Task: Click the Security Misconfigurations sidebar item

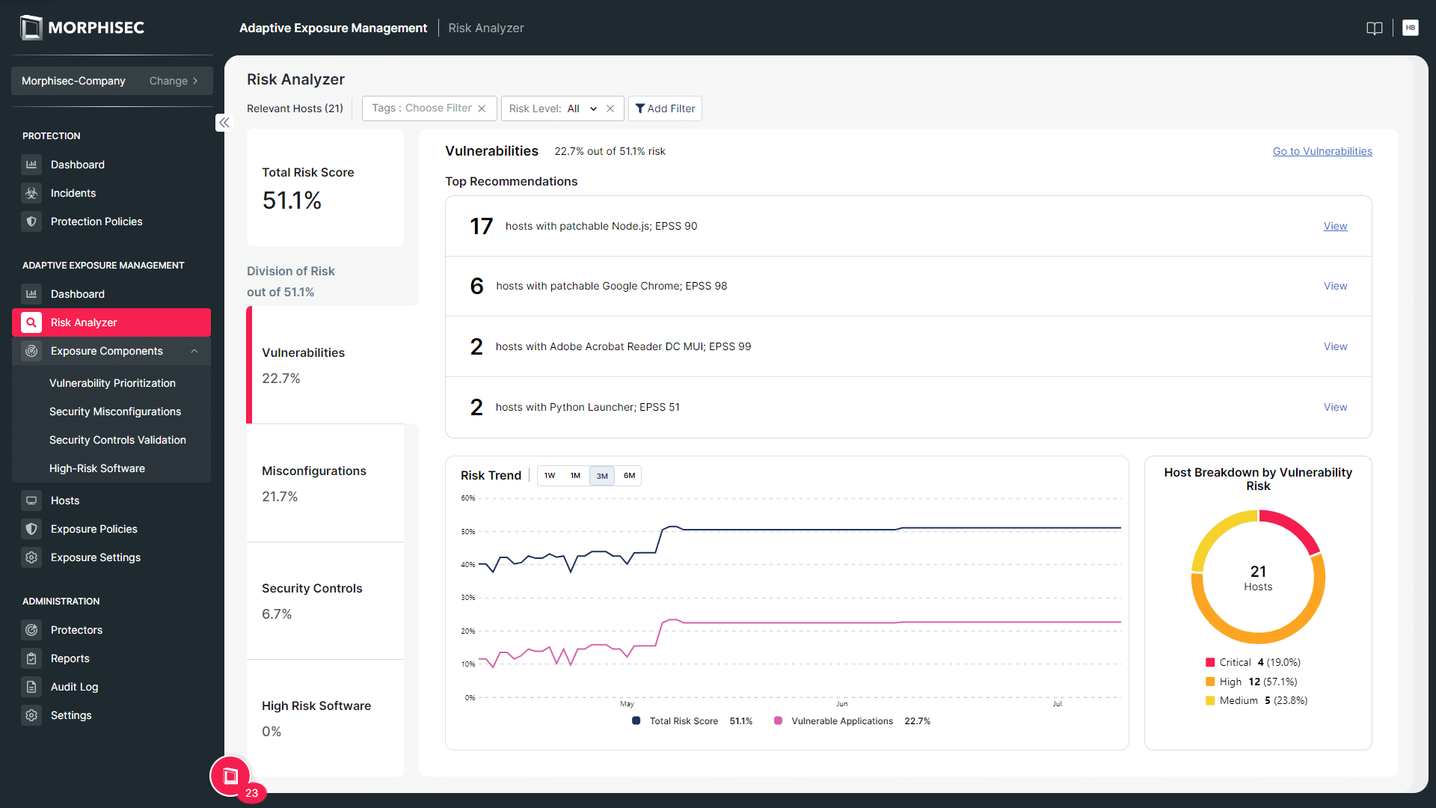Action: (x=115, y=411)
